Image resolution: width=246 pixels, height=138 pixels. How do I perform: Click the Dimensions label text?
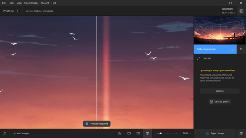coord(227,9)
